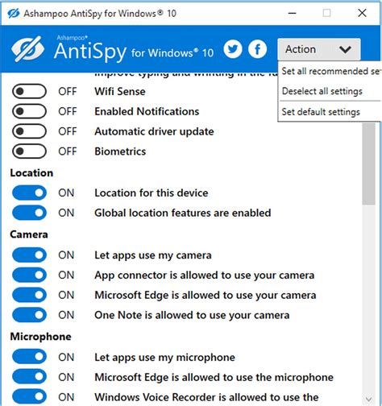Viewport: 382px width, 406px height.
Task: Disable Location for this device
Action: [x=29, y=193]
